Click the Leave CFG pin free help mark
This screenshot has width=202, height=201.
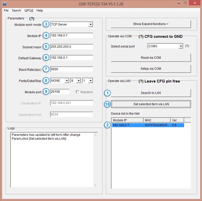pos(141,81)
